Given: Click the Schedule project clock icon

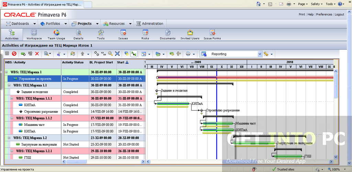Looking at the screenshot, I should coord(73,54).
